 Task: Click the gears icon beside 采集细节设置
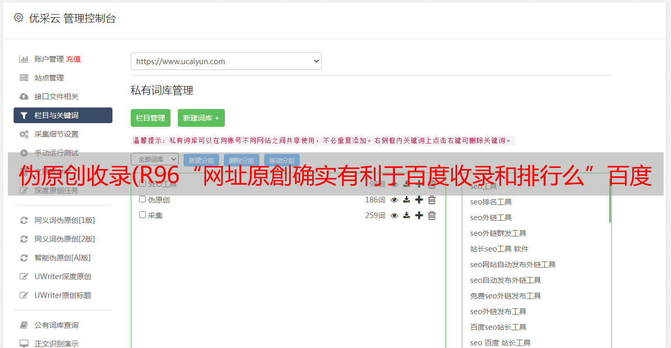click(x=24, y=134)
